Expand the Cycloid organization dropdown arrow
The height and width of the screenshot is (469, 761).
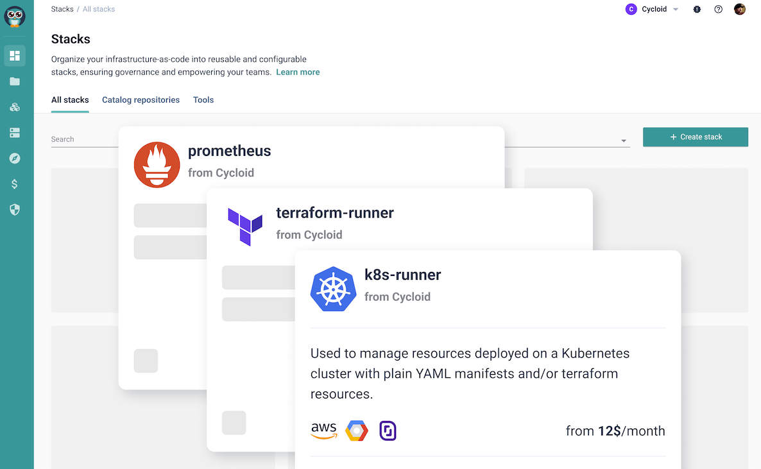[x=676, y=9]
